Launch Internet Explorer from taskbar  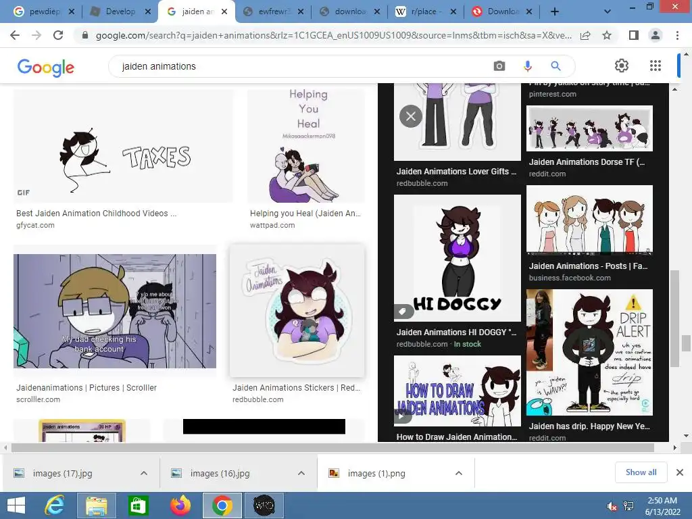(55, 505)
